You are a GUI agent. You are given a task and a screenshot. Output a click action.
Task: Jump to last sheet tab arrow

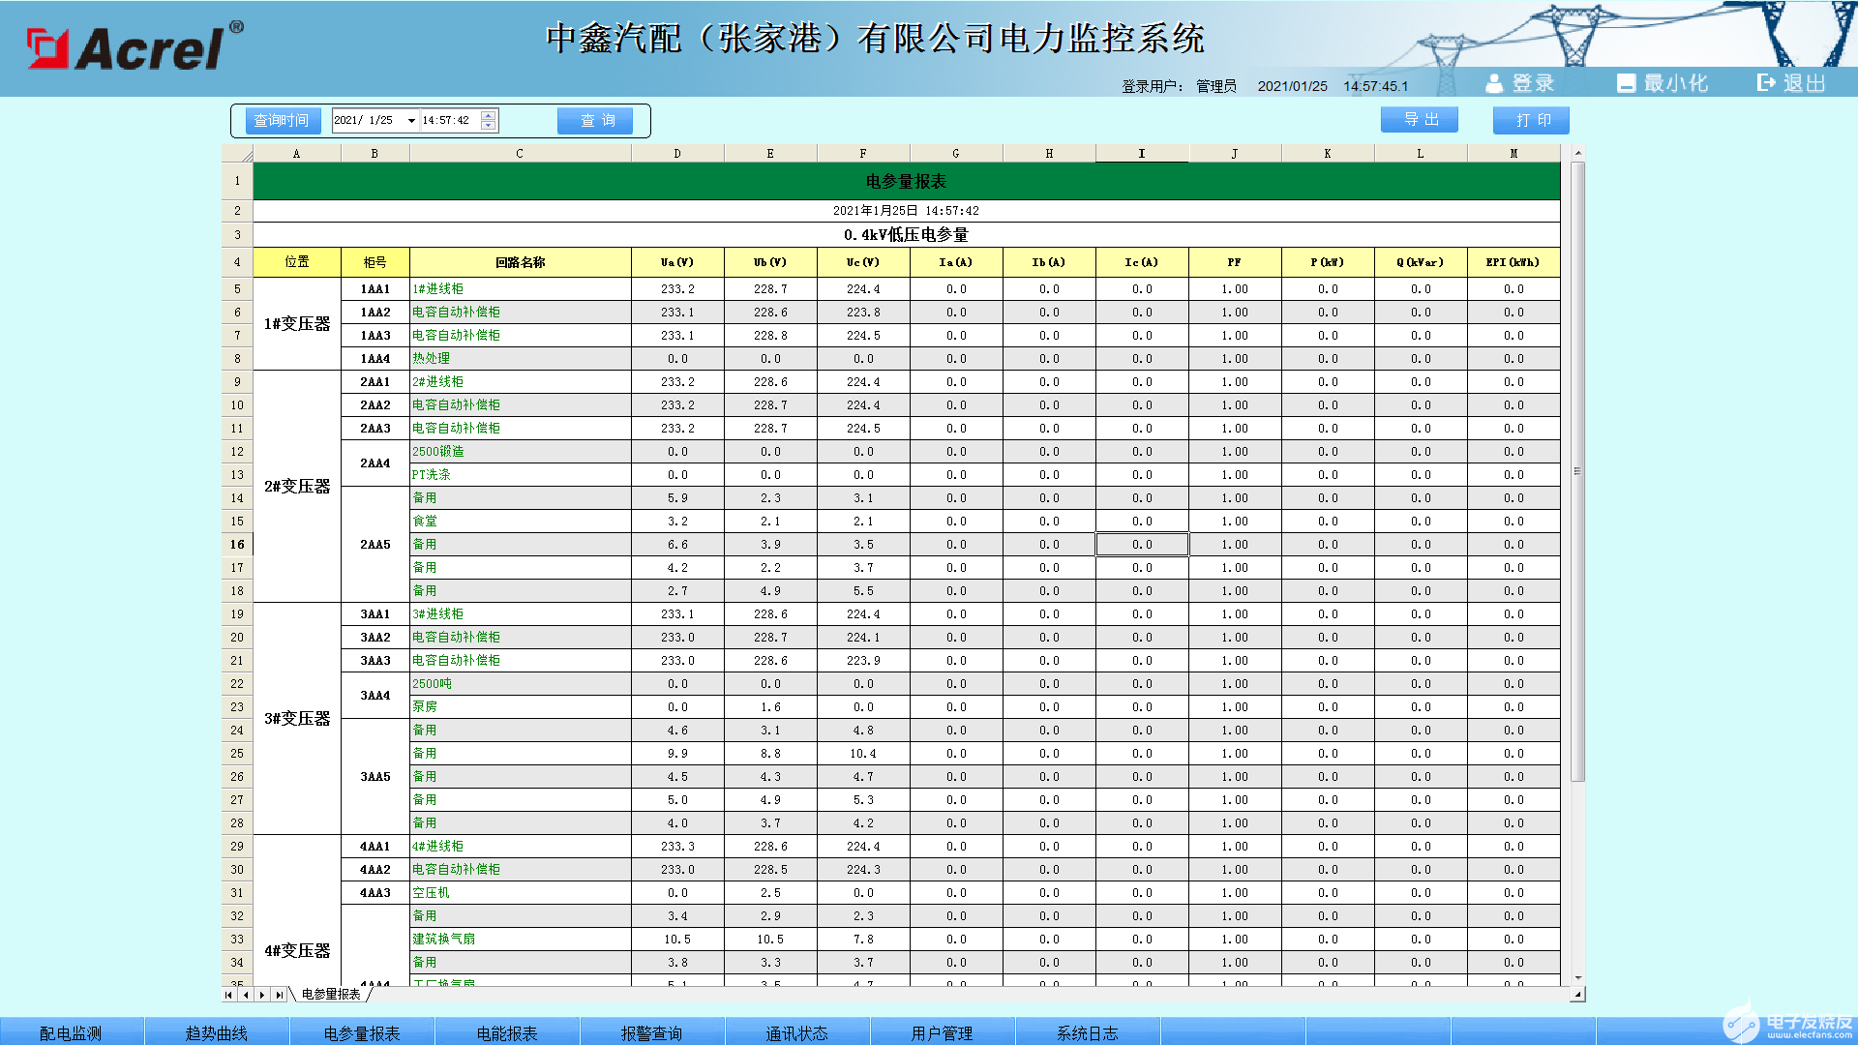click(279, 995)
